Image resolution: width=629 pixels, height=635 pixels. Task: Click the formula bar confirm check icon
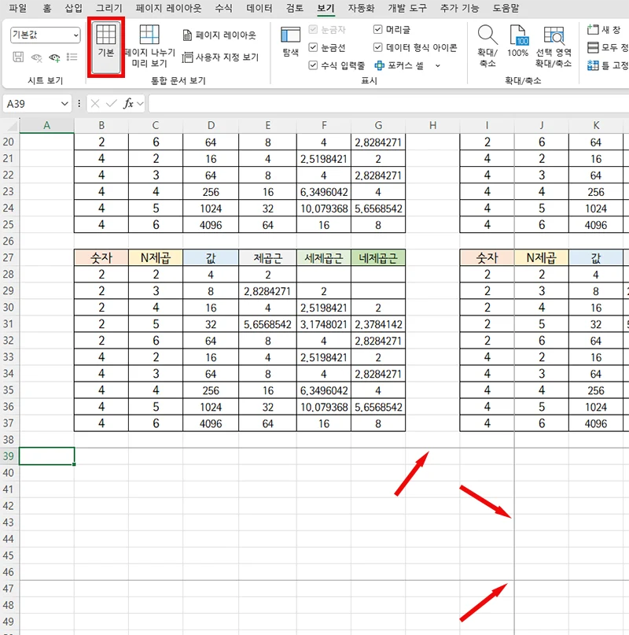pos(112,104)
